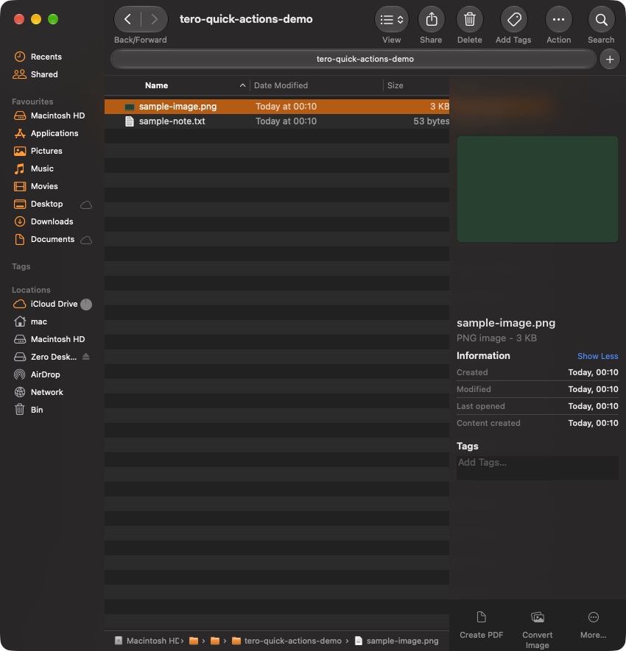Open More... quick actions menu
Image resolution: width=626 pixels, height=651 pixels.
[593, 625]
